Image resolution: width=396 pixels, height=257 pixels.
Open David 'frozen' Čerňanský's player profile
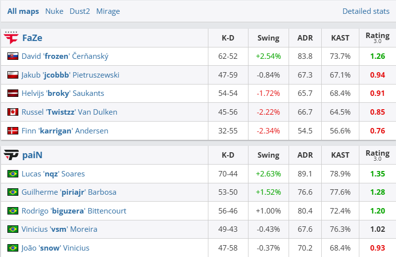65,56
